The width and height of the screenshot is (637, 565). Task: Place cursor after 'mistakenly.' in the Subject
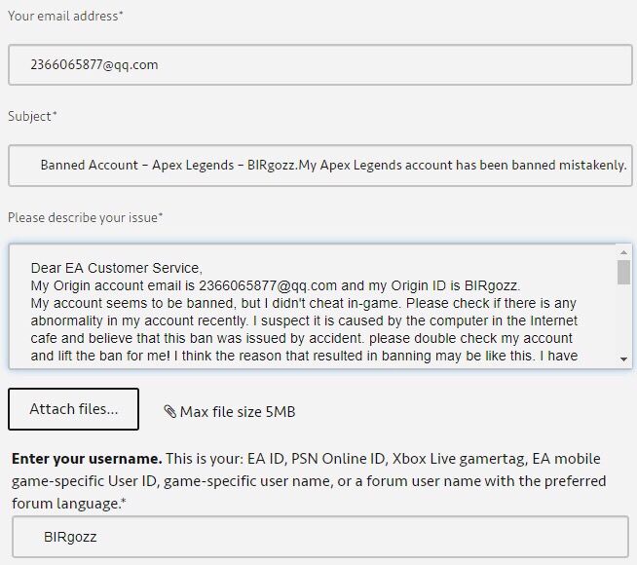coord(627,166)
